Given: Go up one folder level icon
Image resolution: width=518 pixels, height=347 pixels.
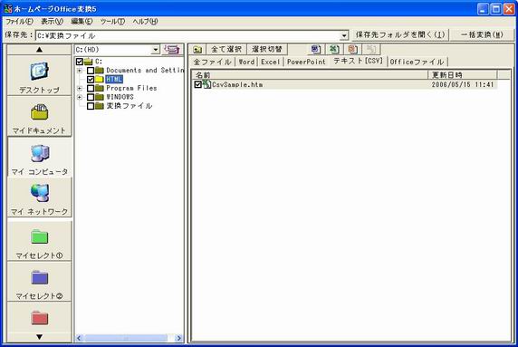Looking at the screenshot, I should click(197, 50).
